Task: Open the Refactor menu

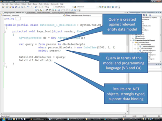Action: (x=17, y=4)
